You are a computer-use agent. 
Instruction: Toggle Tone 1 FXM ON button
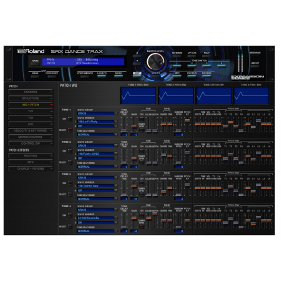(x=142, y=119)
